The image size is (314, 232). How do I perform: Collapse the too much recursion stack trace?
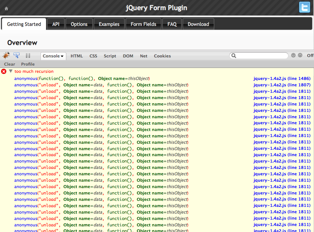[x=11, y=71]
